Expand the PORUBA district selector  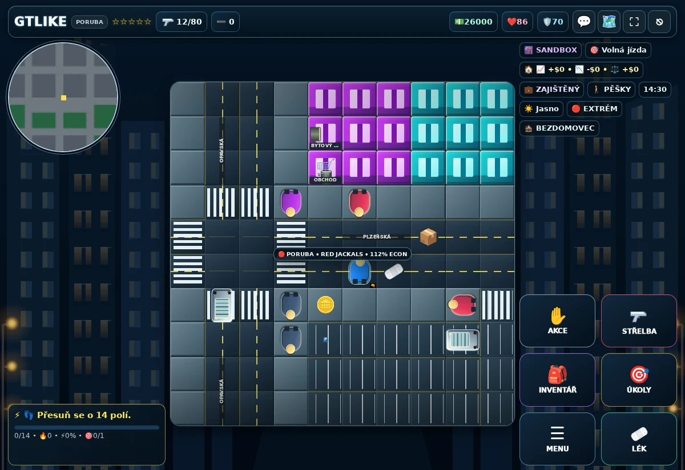(90, 22)
